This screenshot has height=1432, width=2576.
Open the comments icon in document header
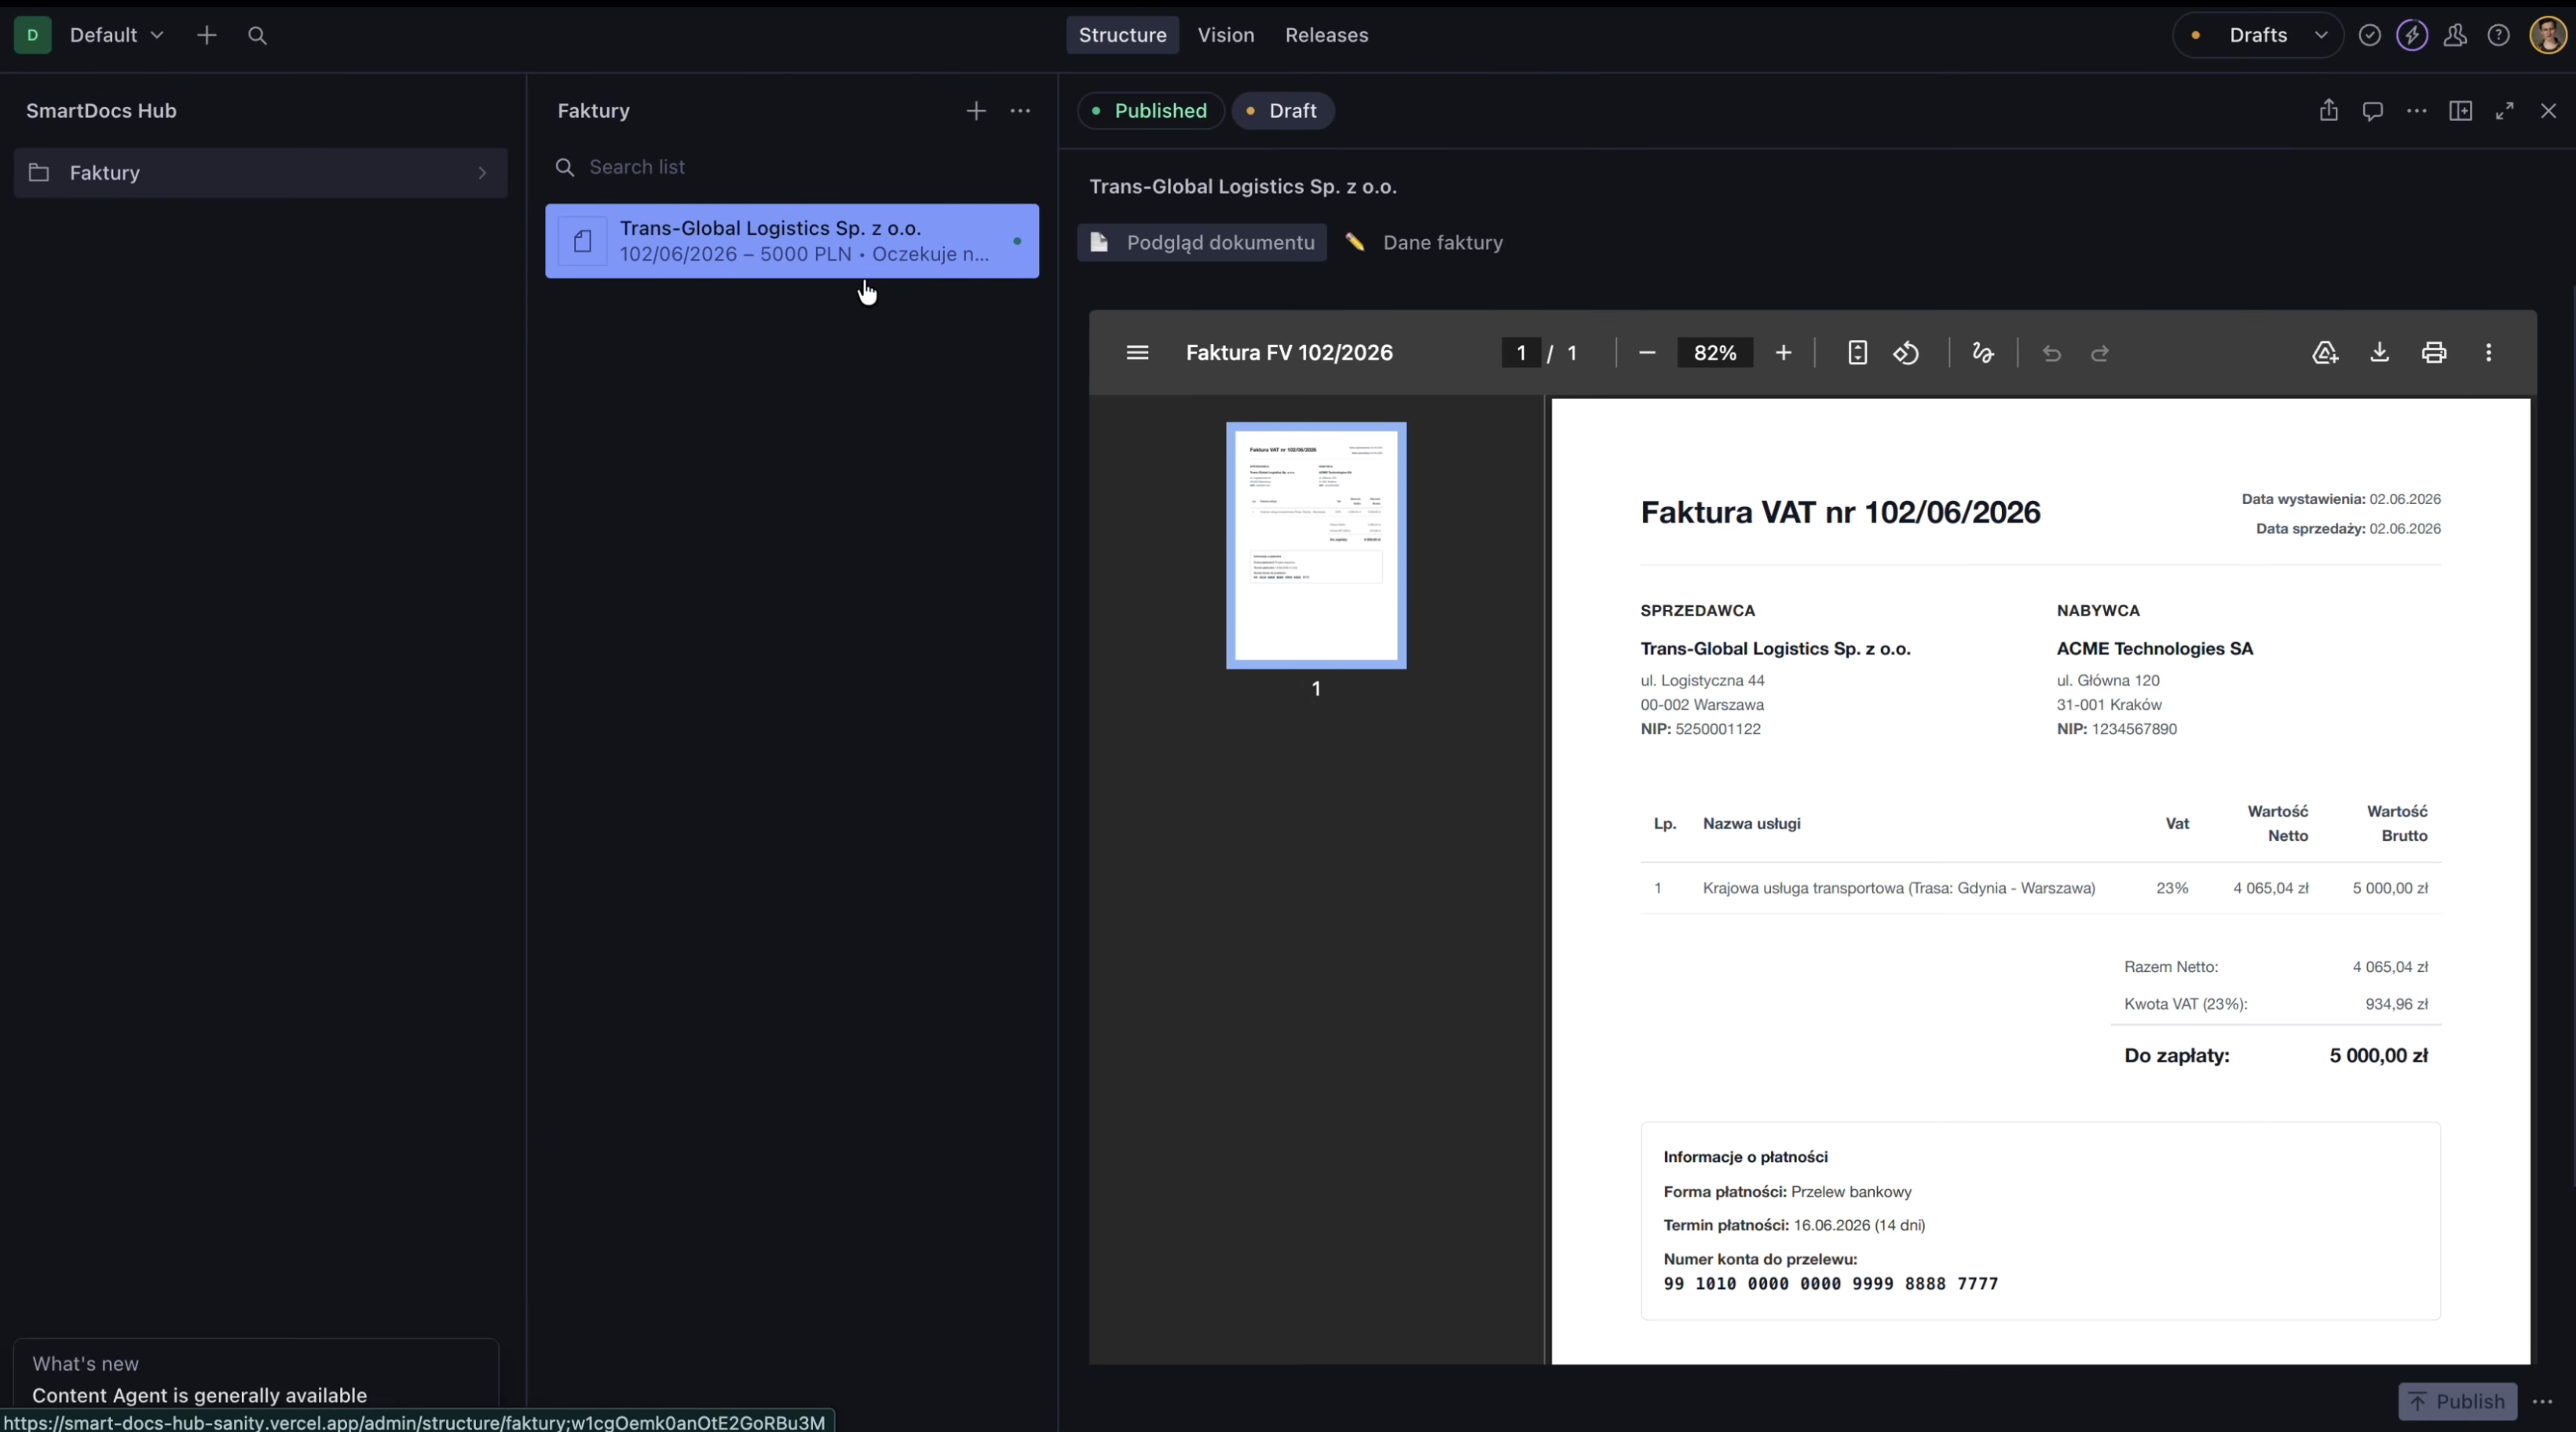[x=2372, y=111]
